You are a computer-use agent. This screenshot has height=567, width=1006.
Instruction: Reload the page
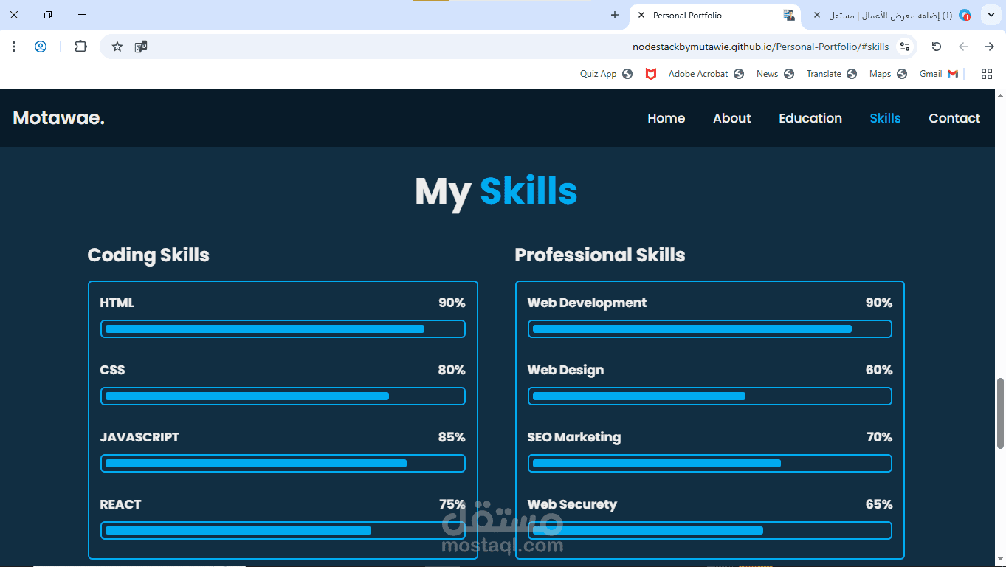[x=937, y=47]
